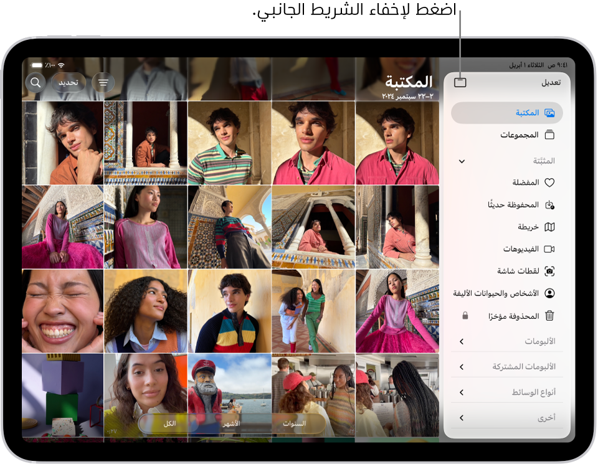Open the search magnifier icon
Viewport: 598px width, 464px height.
tap(36, 82)
